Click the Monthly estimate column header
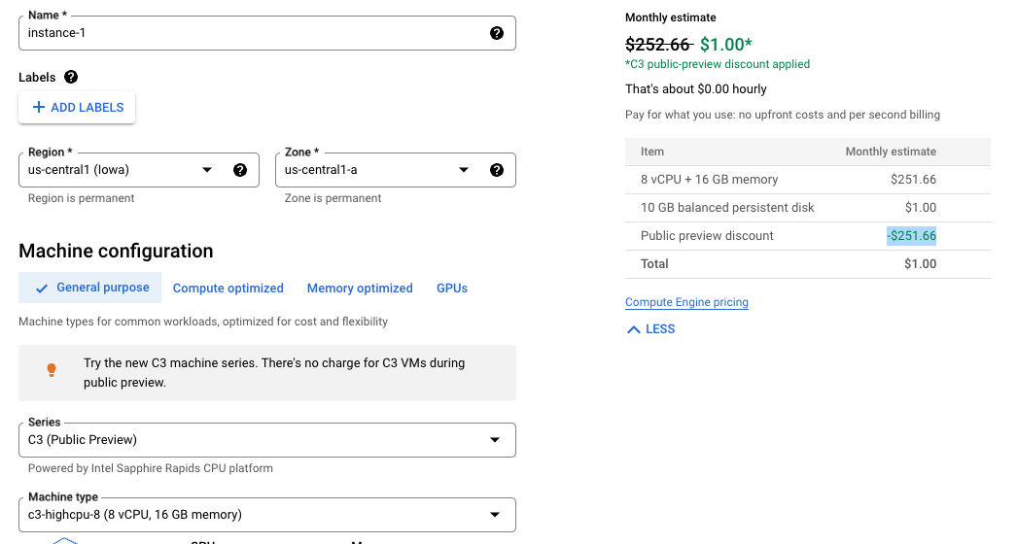 (x=891, y=152)
